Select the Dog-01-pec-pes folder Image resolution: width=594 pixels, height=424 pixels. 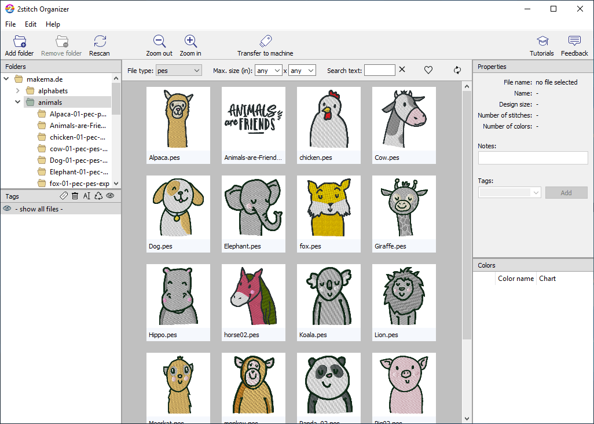point(78,160)
